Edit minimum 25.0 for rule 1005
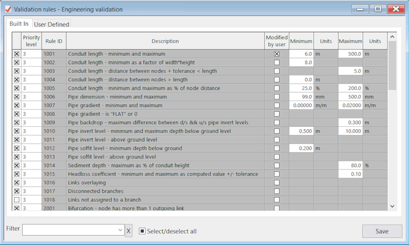The width and height of the screenshot is (409, 245). [x=301, y=88]
